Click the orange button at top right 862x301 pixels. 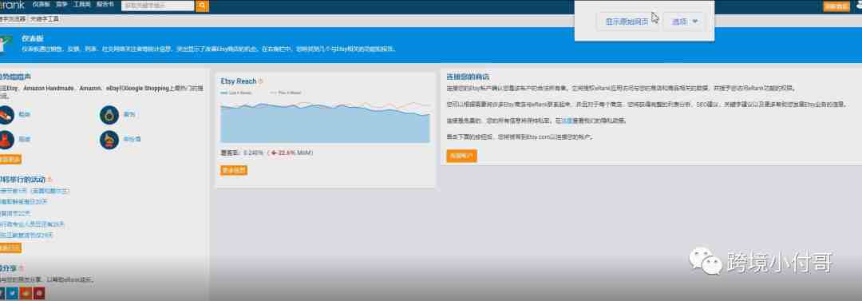(836, 6)
